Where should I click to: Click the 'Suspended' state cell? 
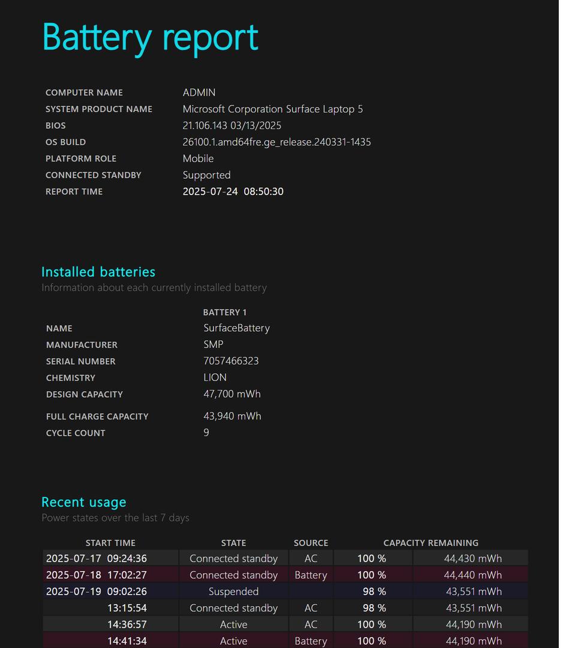coord(233,592)
